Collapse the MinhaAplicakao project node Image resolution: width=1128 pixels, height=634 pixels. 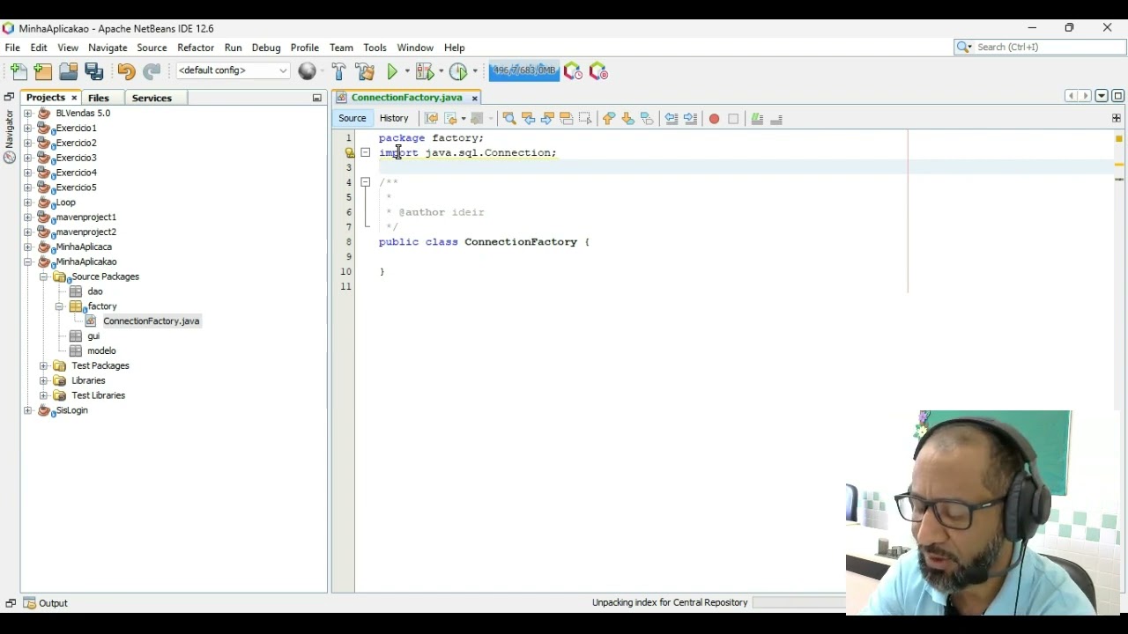point(27,262)
